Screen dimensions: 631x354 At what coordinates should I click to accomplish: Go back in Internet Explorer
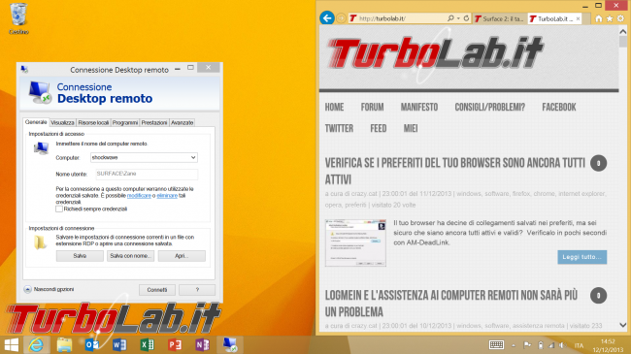pyautogui.click(x=327, y=18)
